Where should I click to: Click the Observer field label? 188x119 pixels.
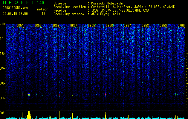[61, 3]
